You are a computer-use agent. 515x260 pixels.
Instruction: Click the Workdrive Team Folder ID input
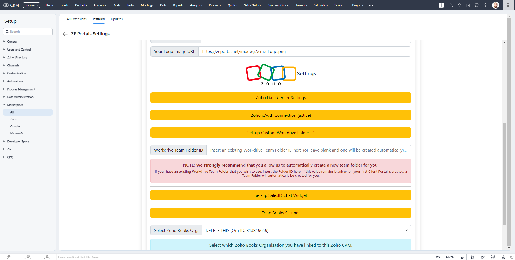pyautogui.click(x=309, y=150)
